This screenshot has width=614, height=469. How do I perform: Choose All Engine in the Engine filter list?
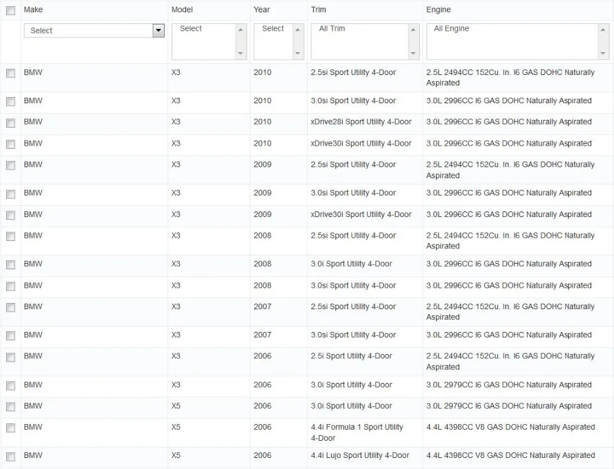451,29
